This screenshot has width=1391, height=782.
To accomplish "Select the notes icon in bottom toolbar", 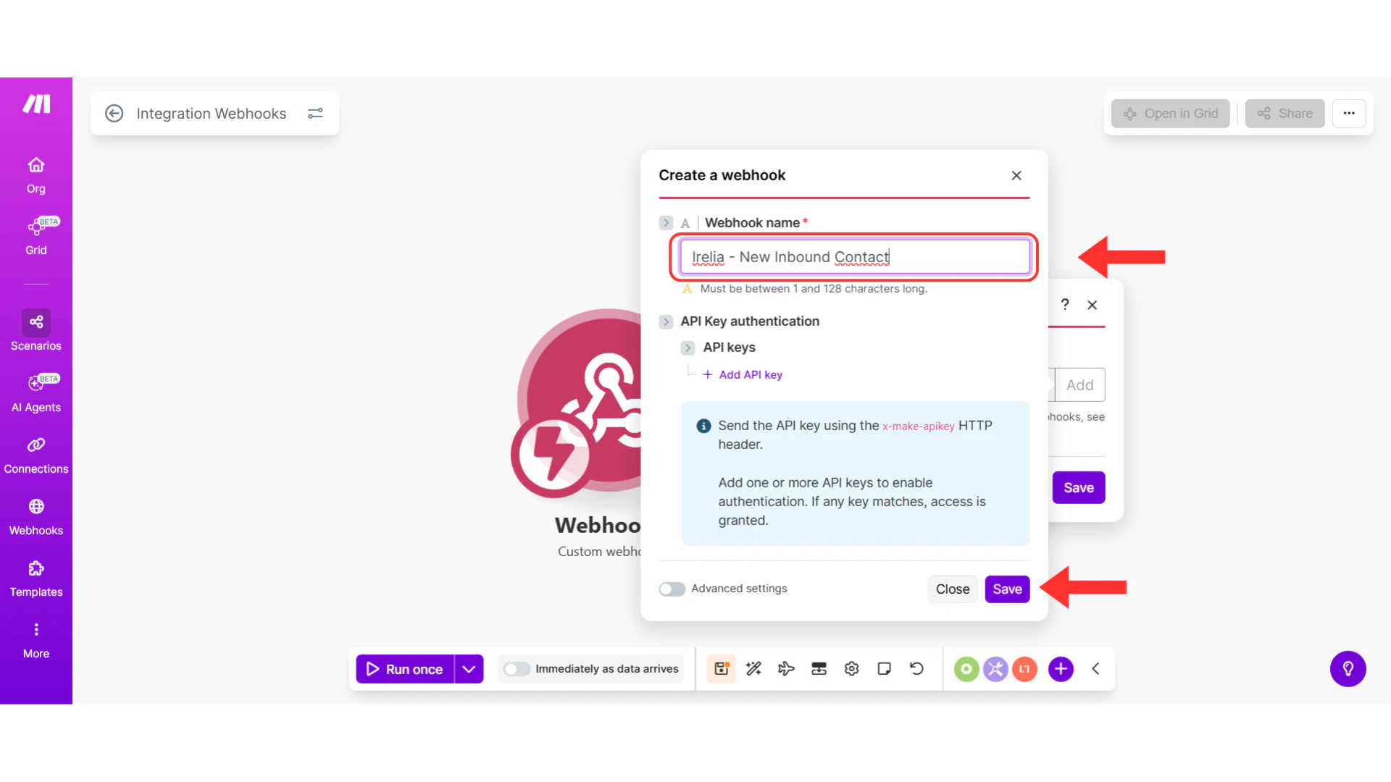I will 884,668.
